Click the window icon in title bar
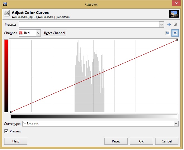Screen dimensions: 184x150 [4, 4]
